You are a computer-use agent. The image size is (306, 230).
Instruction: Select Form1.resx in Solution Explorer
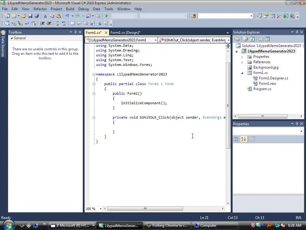point(267,84)
